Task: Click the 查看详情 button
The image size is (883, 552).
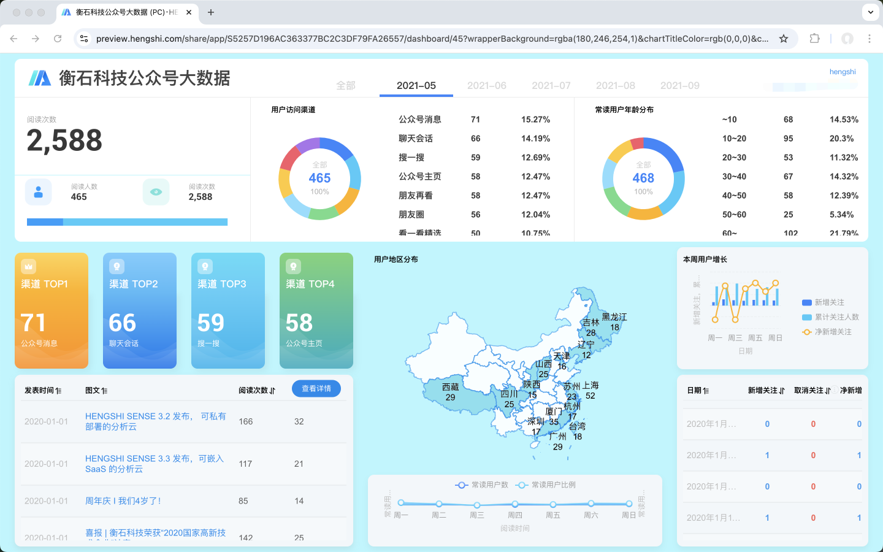Action: pos(316,389)
